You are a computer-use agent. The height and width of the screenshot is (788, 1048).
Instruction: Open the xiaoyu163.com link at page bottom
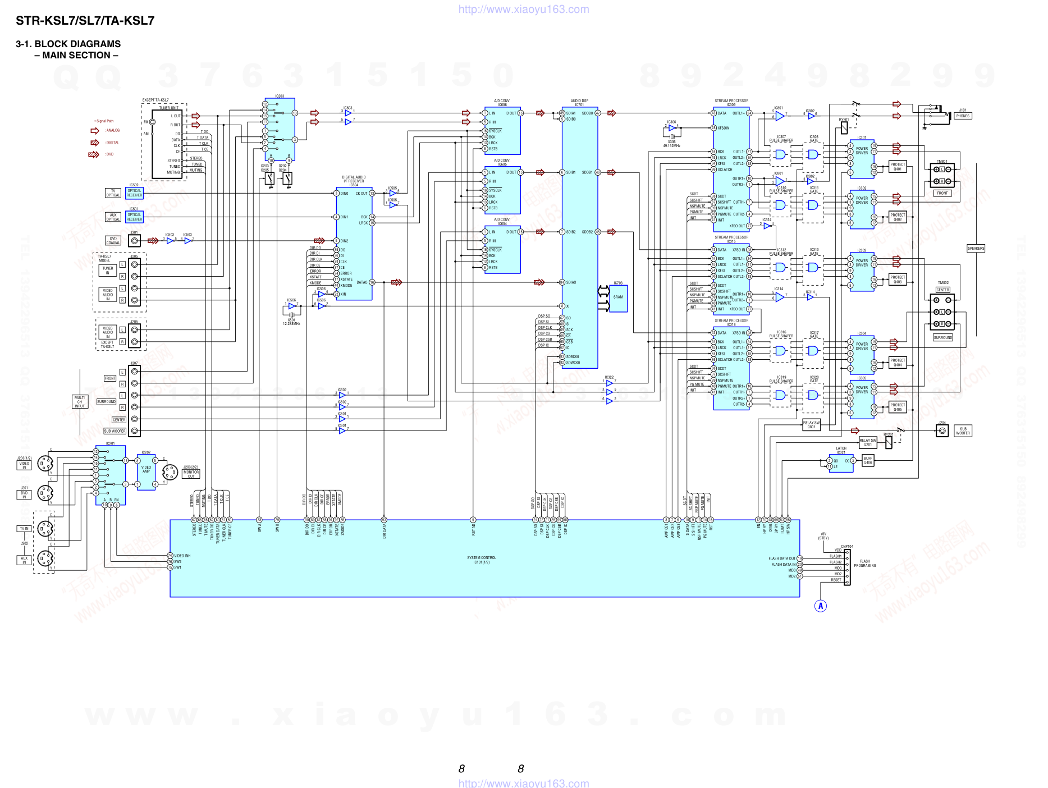click(x=524, y=783)
